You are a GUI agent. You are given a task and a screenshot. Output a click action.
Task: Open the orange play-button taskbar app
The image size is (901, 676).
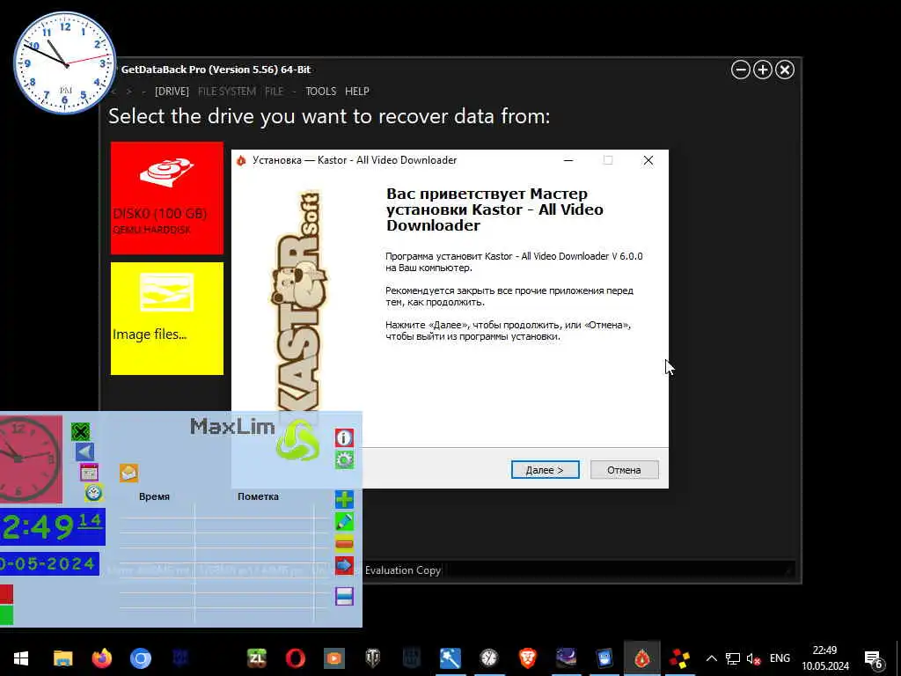333,658
